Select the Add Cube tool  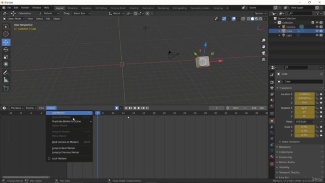(x=6, y=88)
